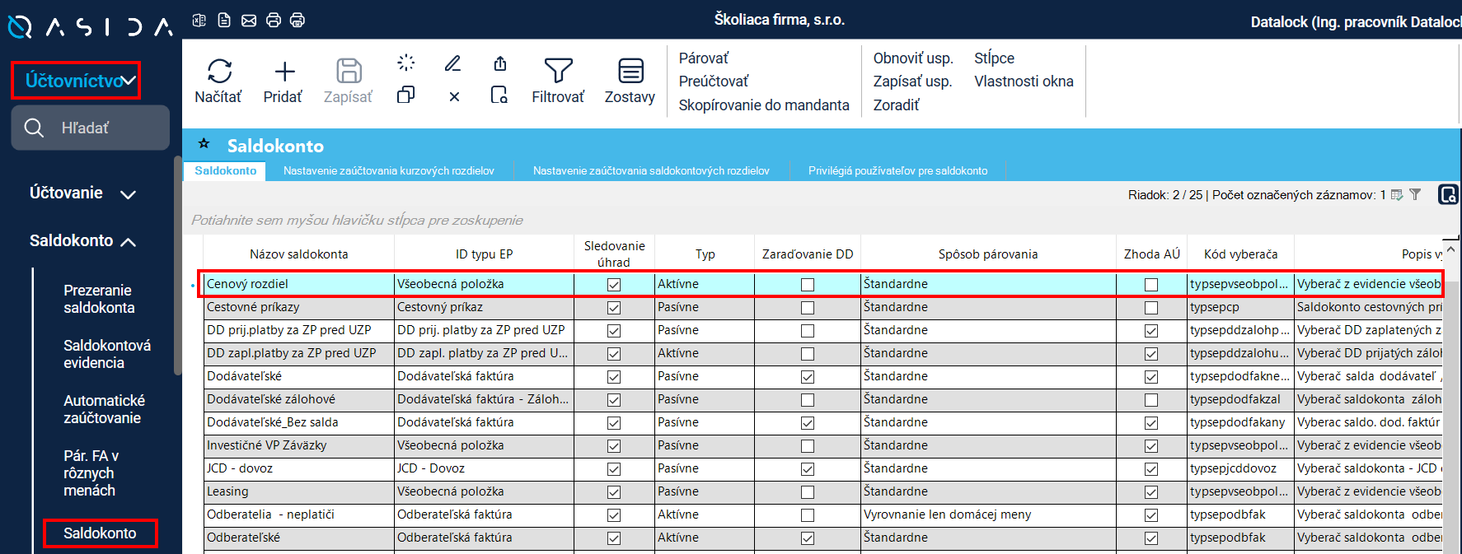
Task: Click the Excel export icon in title bar
Action: click(x=199, y=20)
